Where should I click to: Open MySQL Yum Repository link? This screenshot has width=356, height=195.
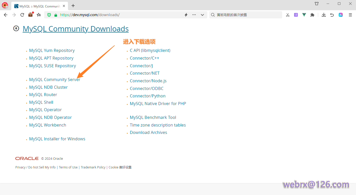coord(52,51)
